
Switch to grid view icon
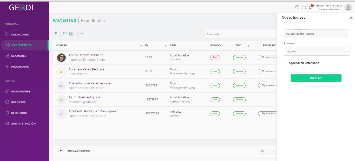[71, 34]
